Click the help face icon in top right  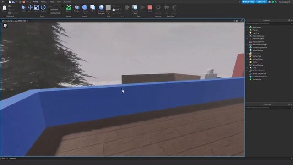[x=270, y=2]
